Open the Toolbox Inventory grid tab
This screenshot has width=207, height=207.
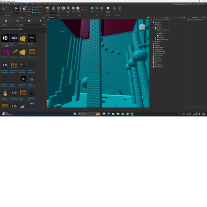pos(17,21)
